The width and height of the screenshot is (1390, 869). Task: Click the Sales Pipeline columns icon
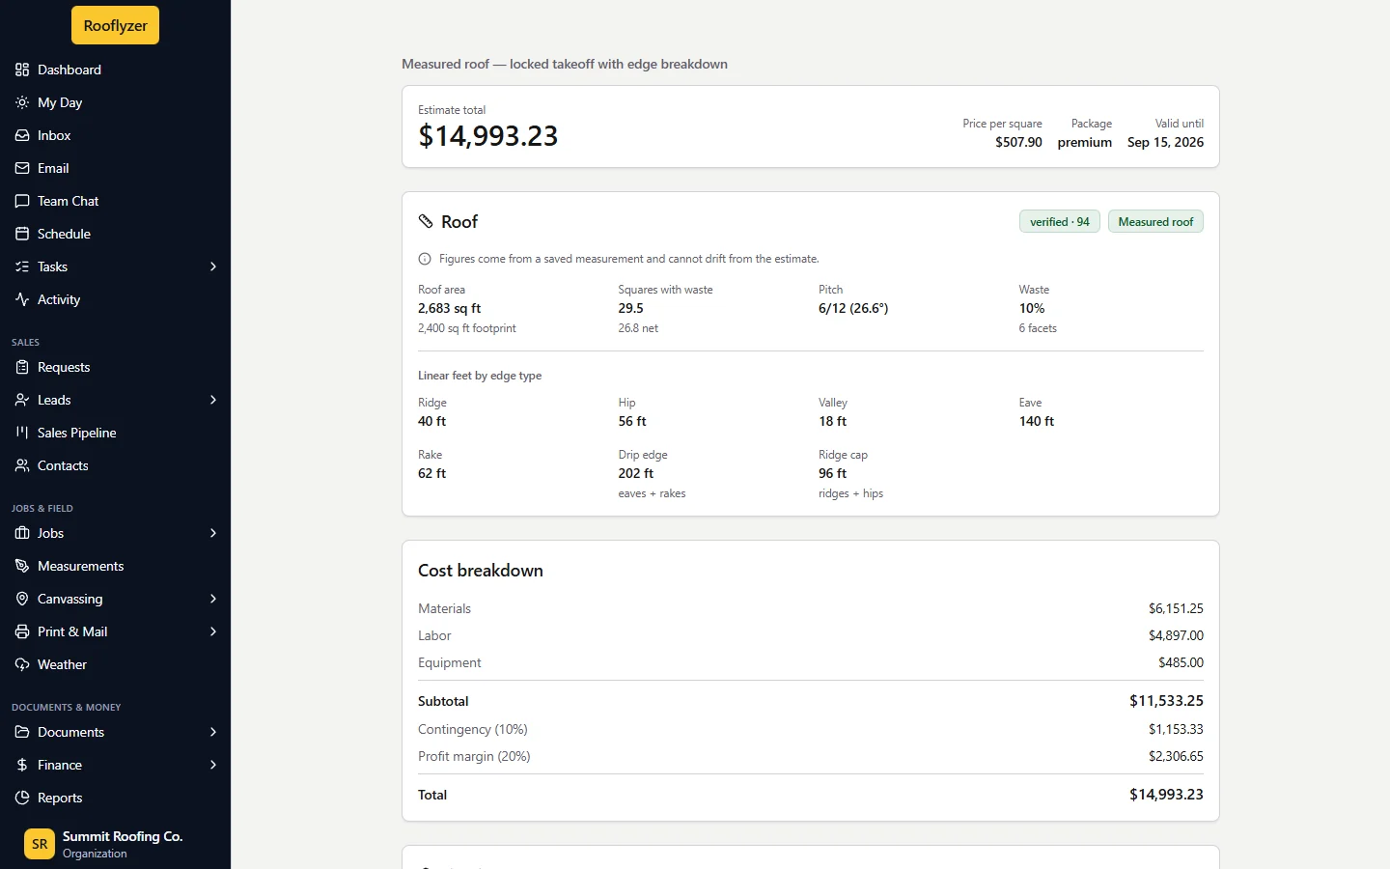click(22, 433)
